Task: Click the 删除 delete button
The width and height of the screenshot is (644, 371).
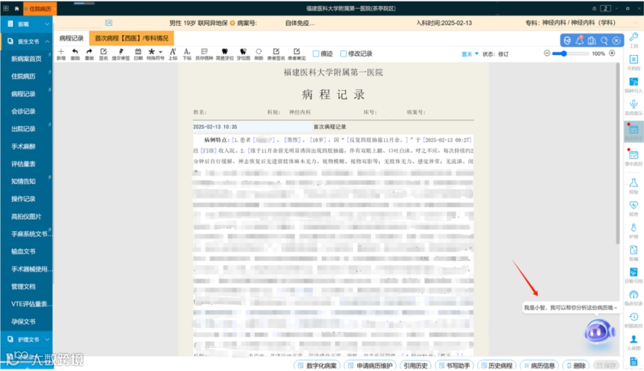Action: pos(576,365)
